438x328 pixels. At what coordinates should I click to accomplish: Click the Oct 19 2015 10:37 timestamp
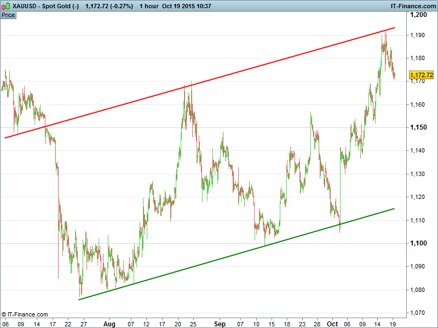pos(195,5)
